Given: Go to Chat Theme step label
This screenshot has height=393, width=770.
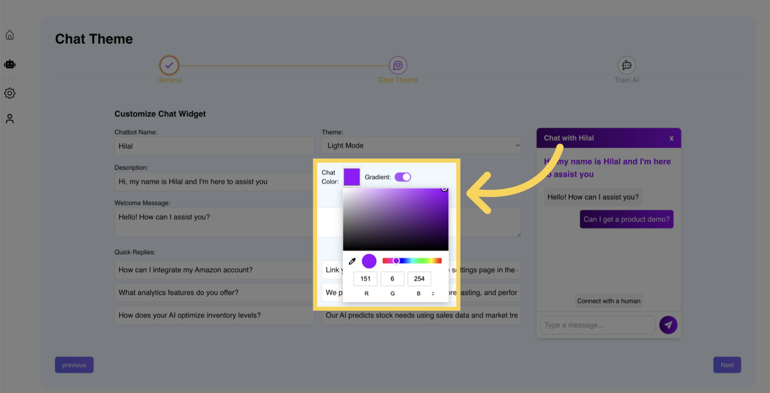Looking at the screenshot, I should 398,80.
